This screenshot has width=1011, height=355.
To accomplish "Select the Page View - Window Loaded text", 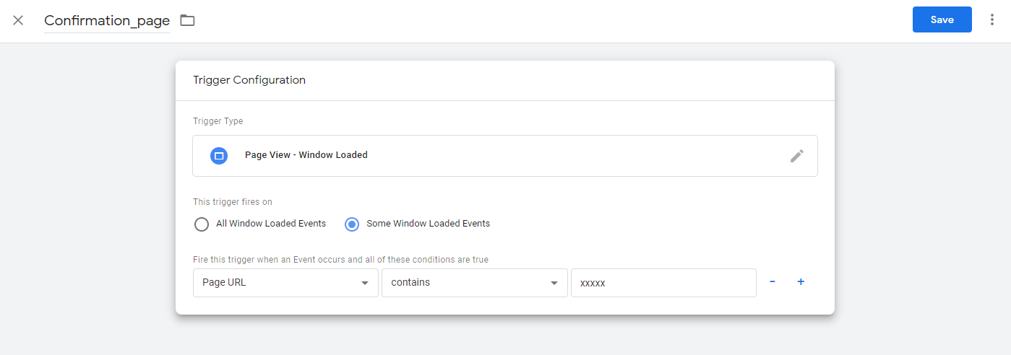I will point(306,155).
